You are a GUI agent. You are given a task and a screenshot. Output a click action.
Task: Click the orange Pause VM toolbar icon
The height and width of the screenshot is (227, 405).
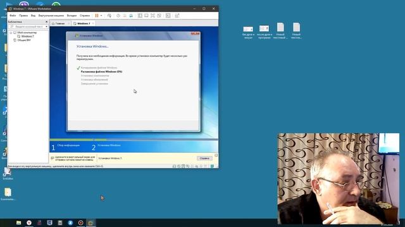pyautogui.click(x=97, y=16)
